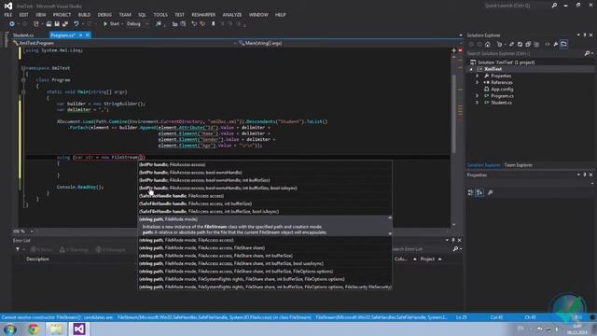
Task: Click Solution Explorer Properties wrench icon
Action: tap(556, 44)
